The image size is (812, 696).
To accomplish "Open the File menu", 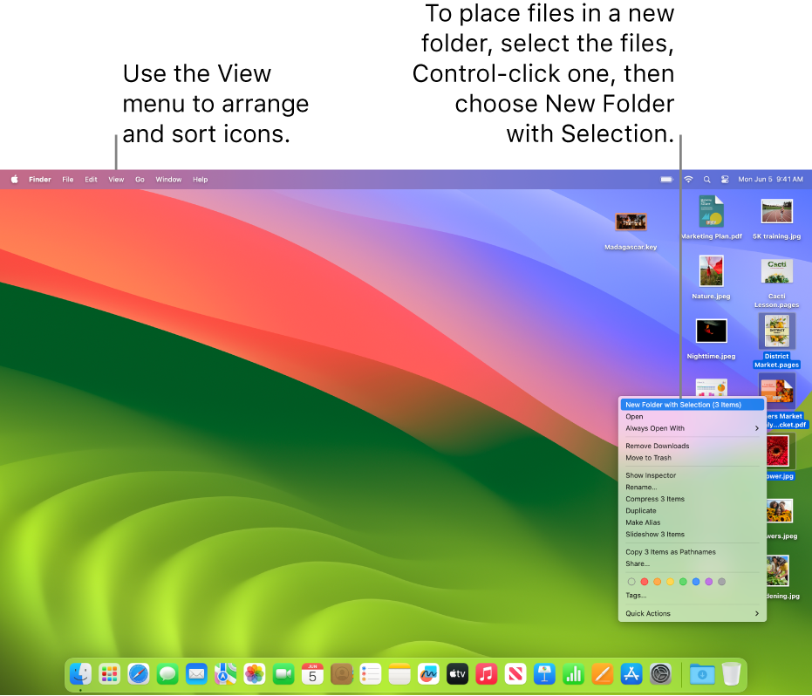I will coord(68,179).
